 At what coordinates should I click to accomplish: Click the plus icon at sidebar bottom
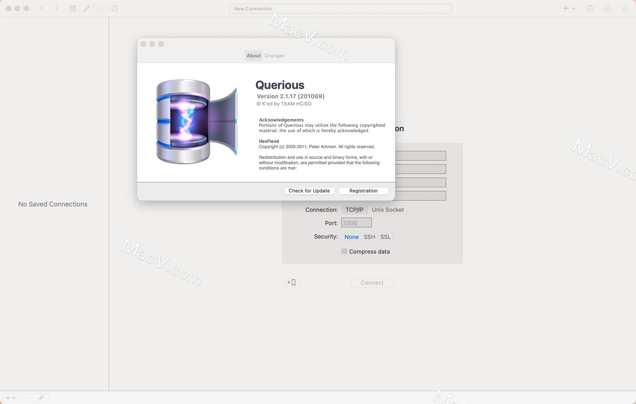(8, 398)
